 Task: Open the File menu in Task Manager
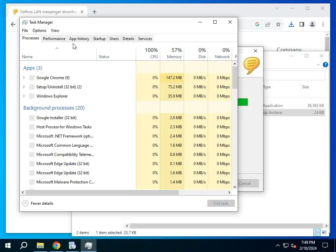point(25,31)
